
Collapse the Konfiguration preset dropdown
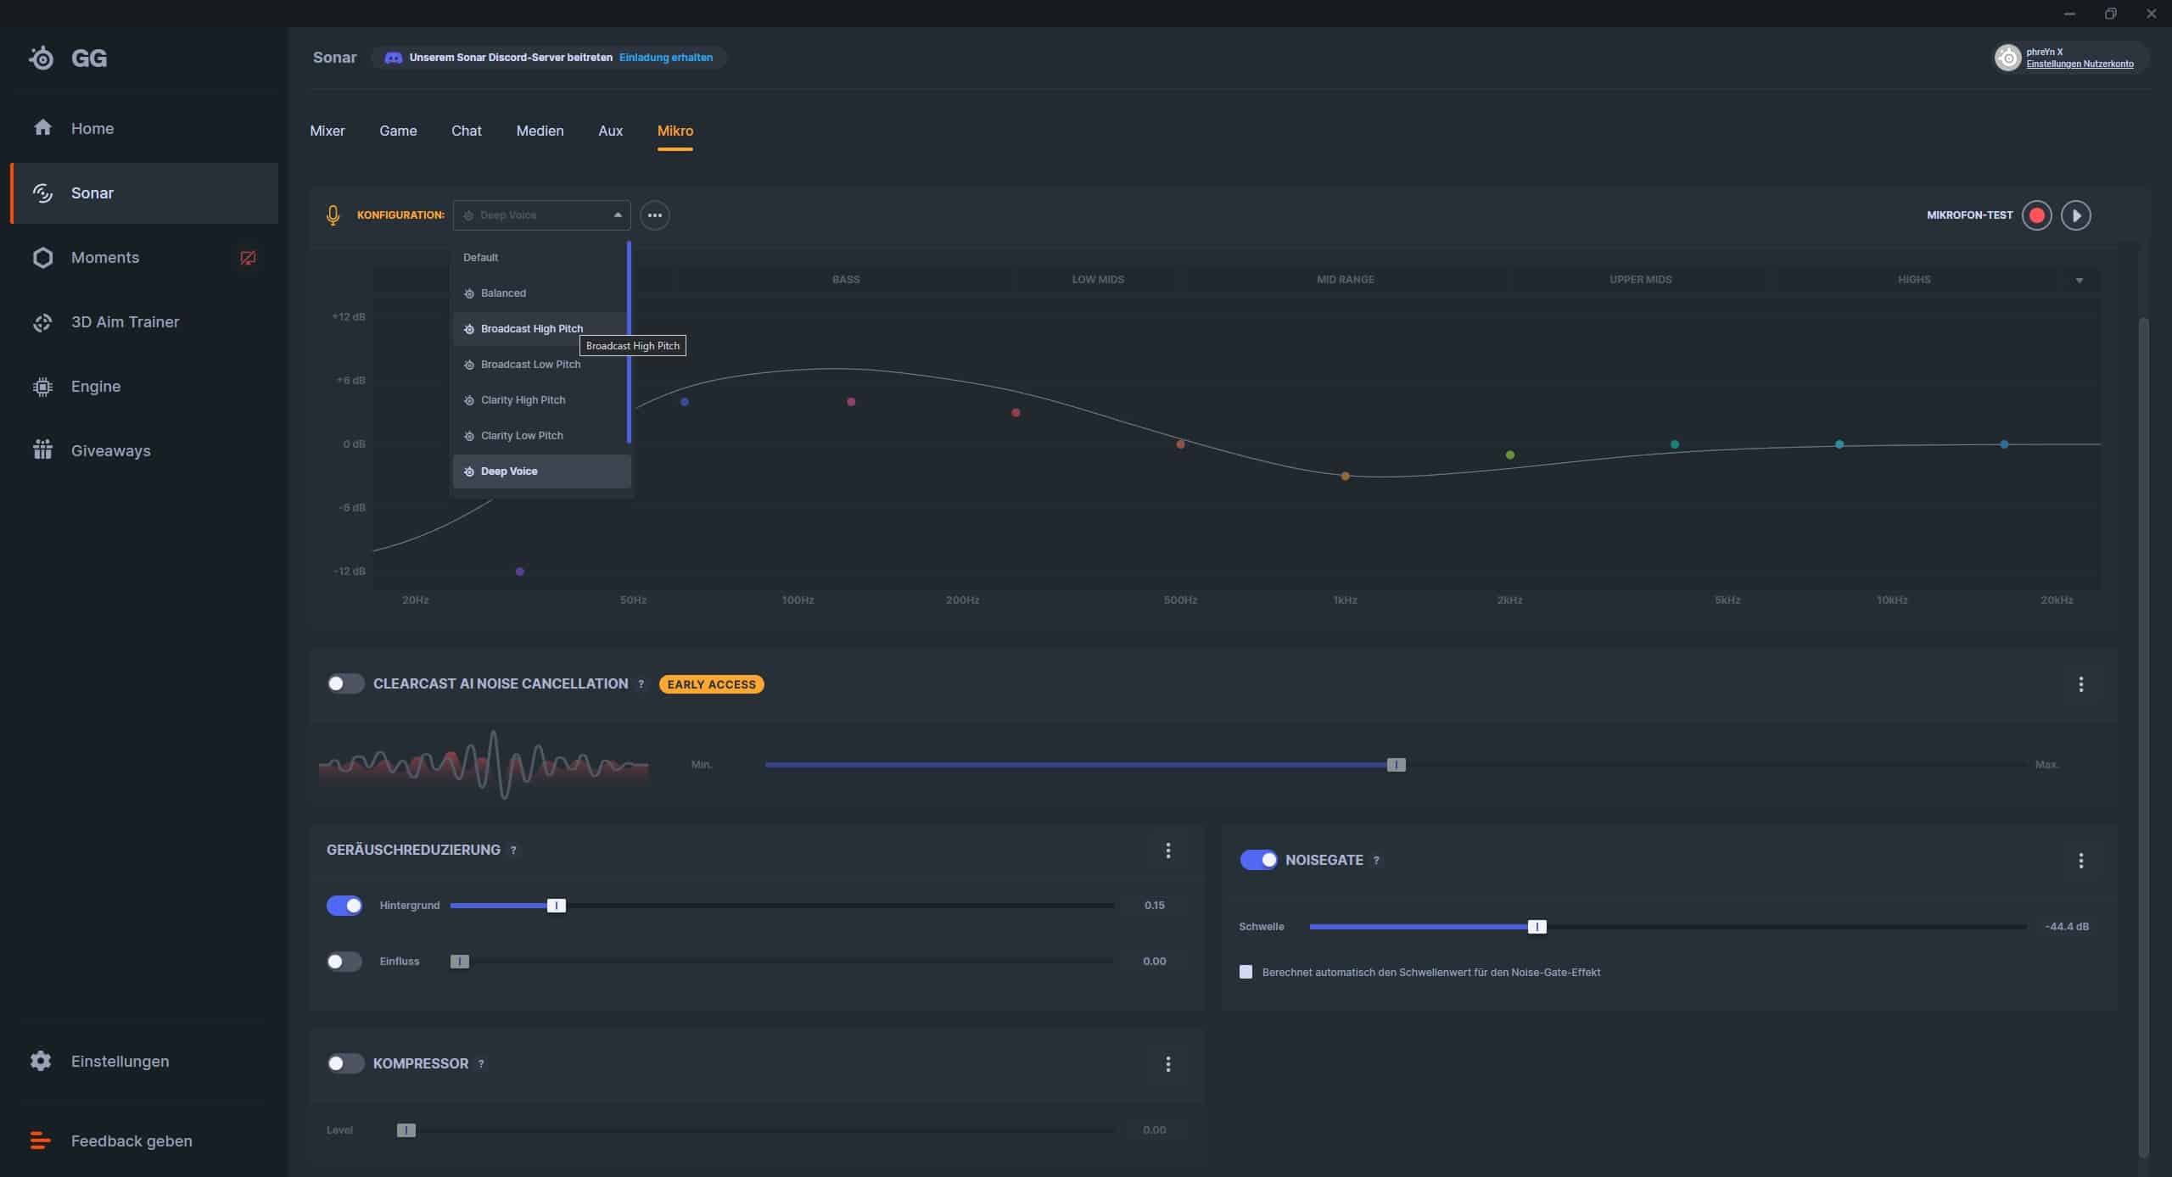coord(617,215)
